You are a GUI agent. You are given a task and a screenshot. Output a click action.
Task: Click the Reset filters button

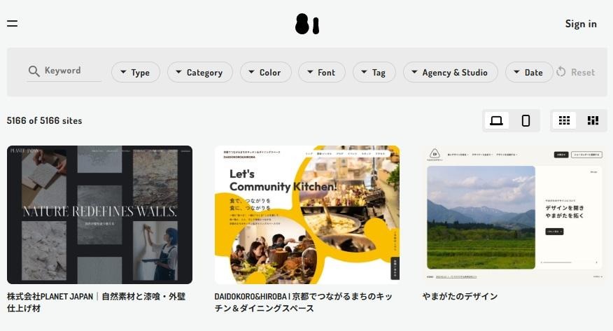tap(576, 72)
